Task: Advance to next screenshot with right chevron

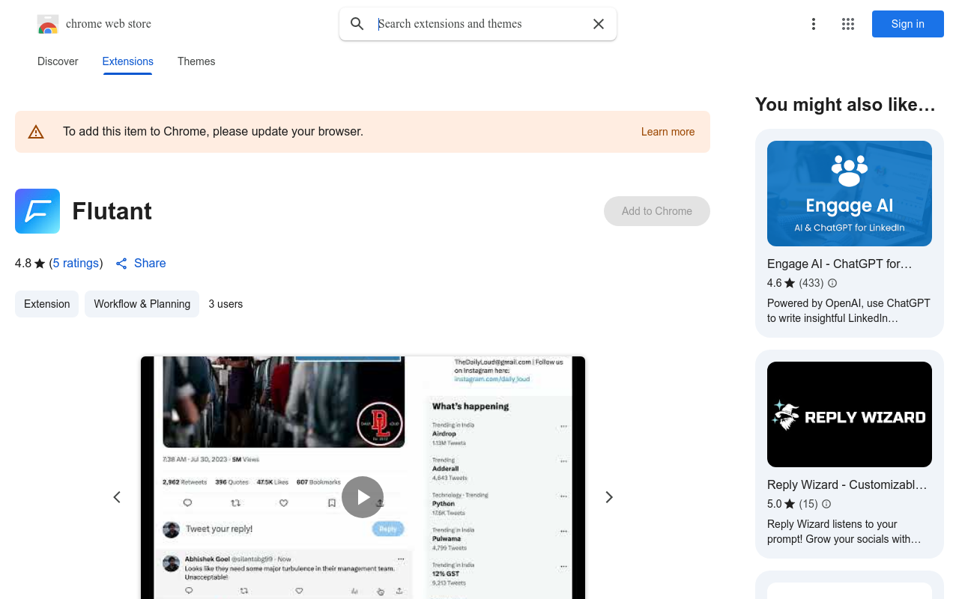Action: 609,497
